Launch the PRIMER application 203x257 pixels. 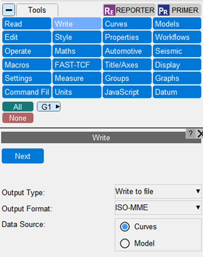(x=179, y=10)
